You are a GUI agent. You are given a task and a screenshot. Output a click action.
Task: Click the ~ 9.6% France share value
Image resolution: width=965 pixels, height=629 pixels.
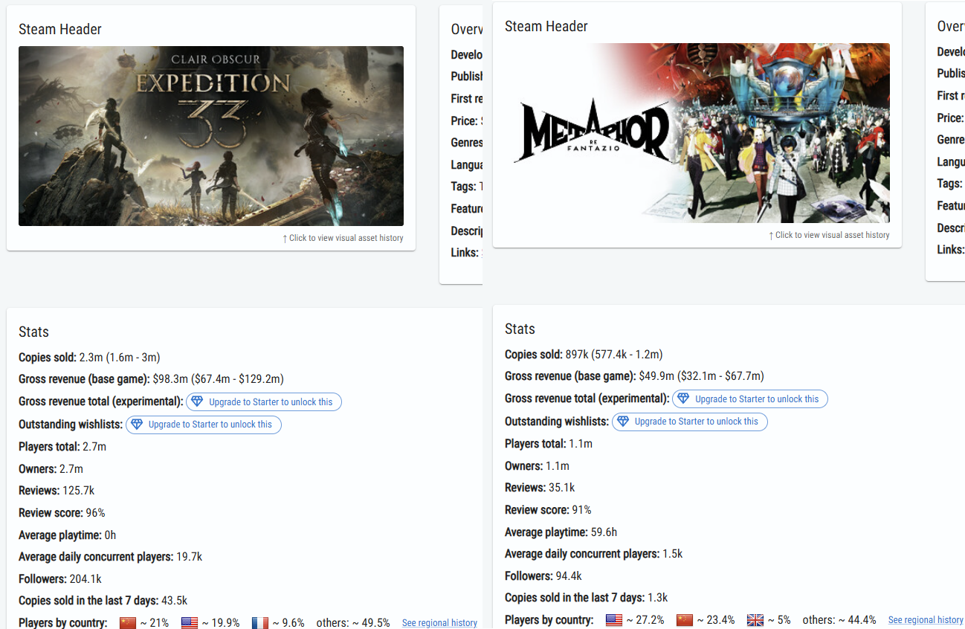[x=288, y=623]
